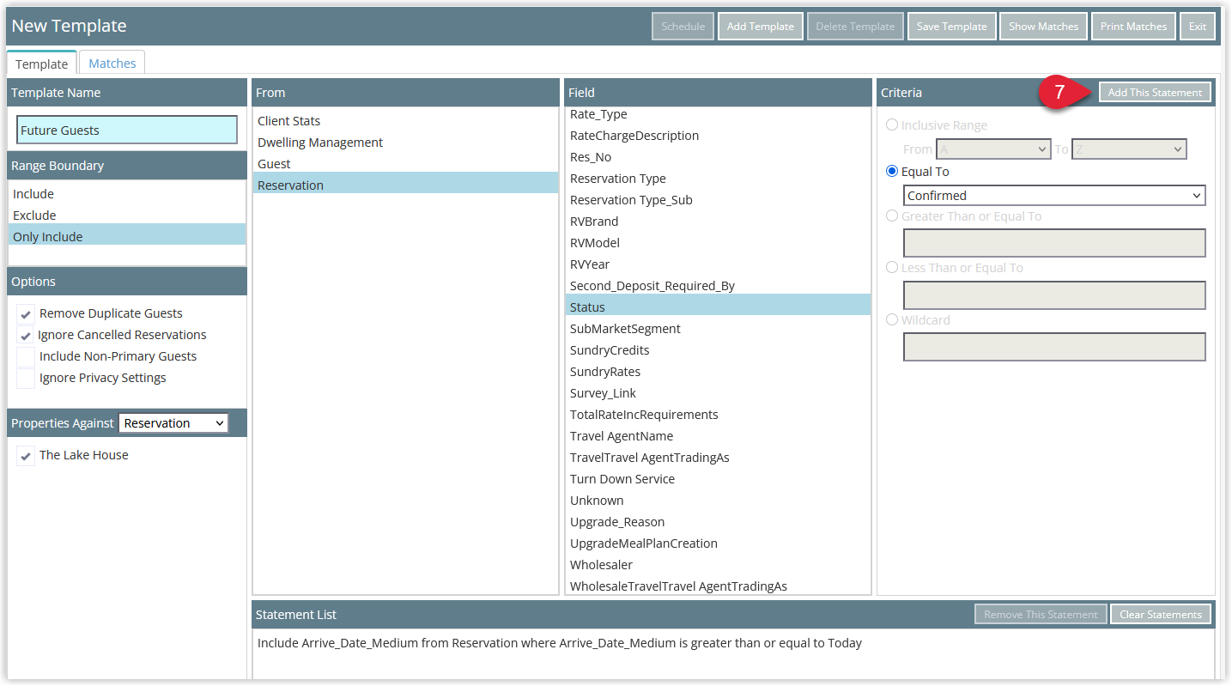Select WholesaleTravelTravel AgentTradingAs field
The image size is (1232, 686).
point(718,586)
